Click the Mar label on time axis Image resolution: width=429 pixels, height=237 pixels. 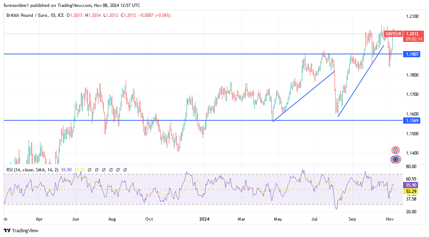click(241, 219)
